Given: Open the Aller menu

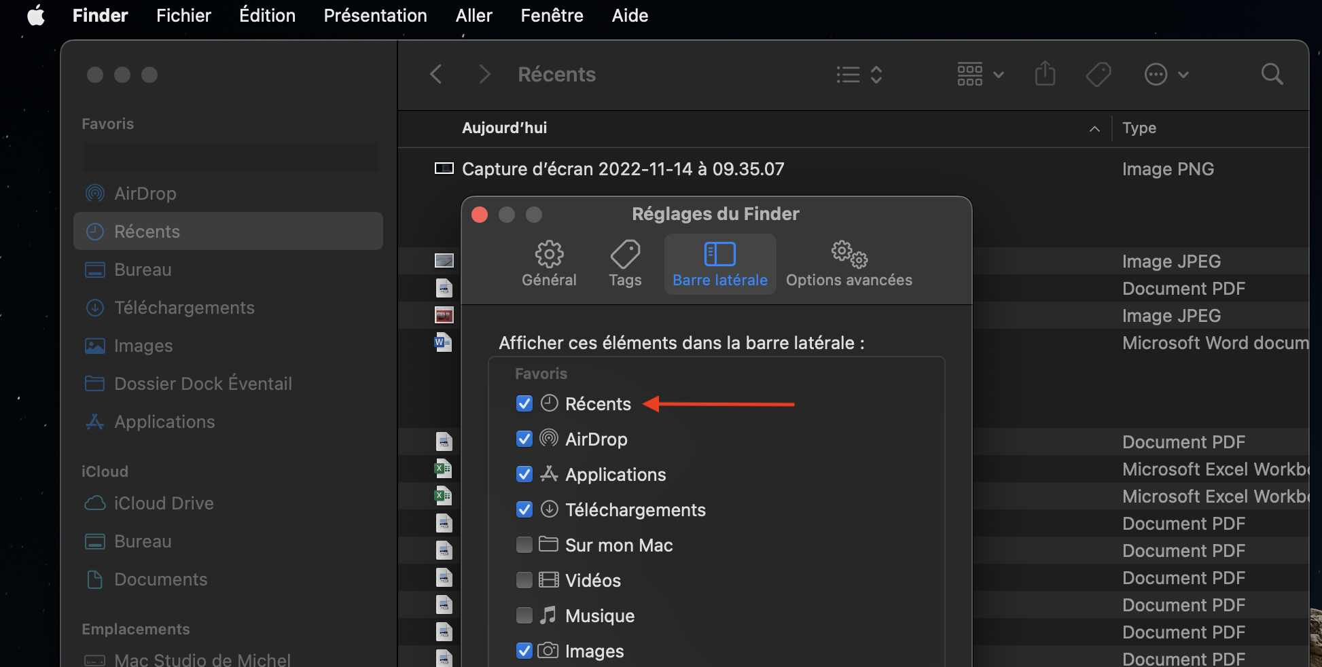Looking at the screenshot, I should click(x=474, y=15).
